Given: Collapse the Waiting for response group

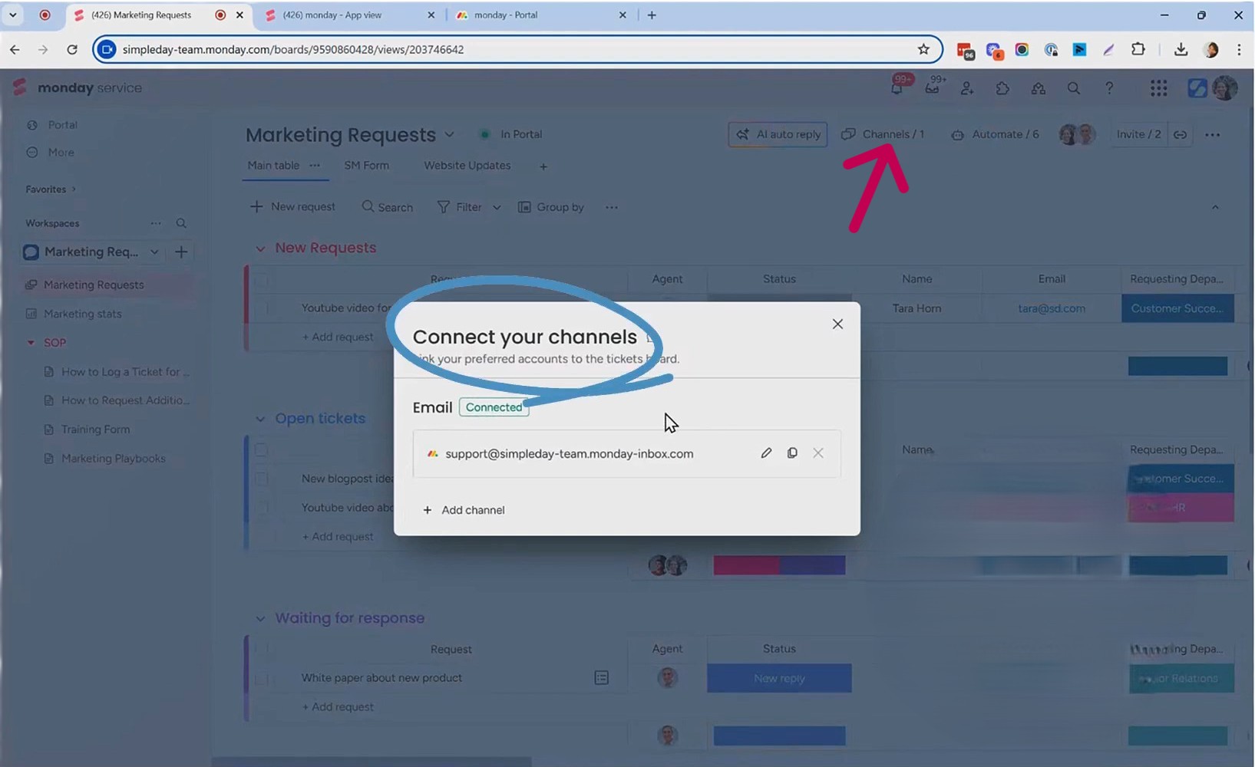Looking at the screenshot, I should [260, 619].
